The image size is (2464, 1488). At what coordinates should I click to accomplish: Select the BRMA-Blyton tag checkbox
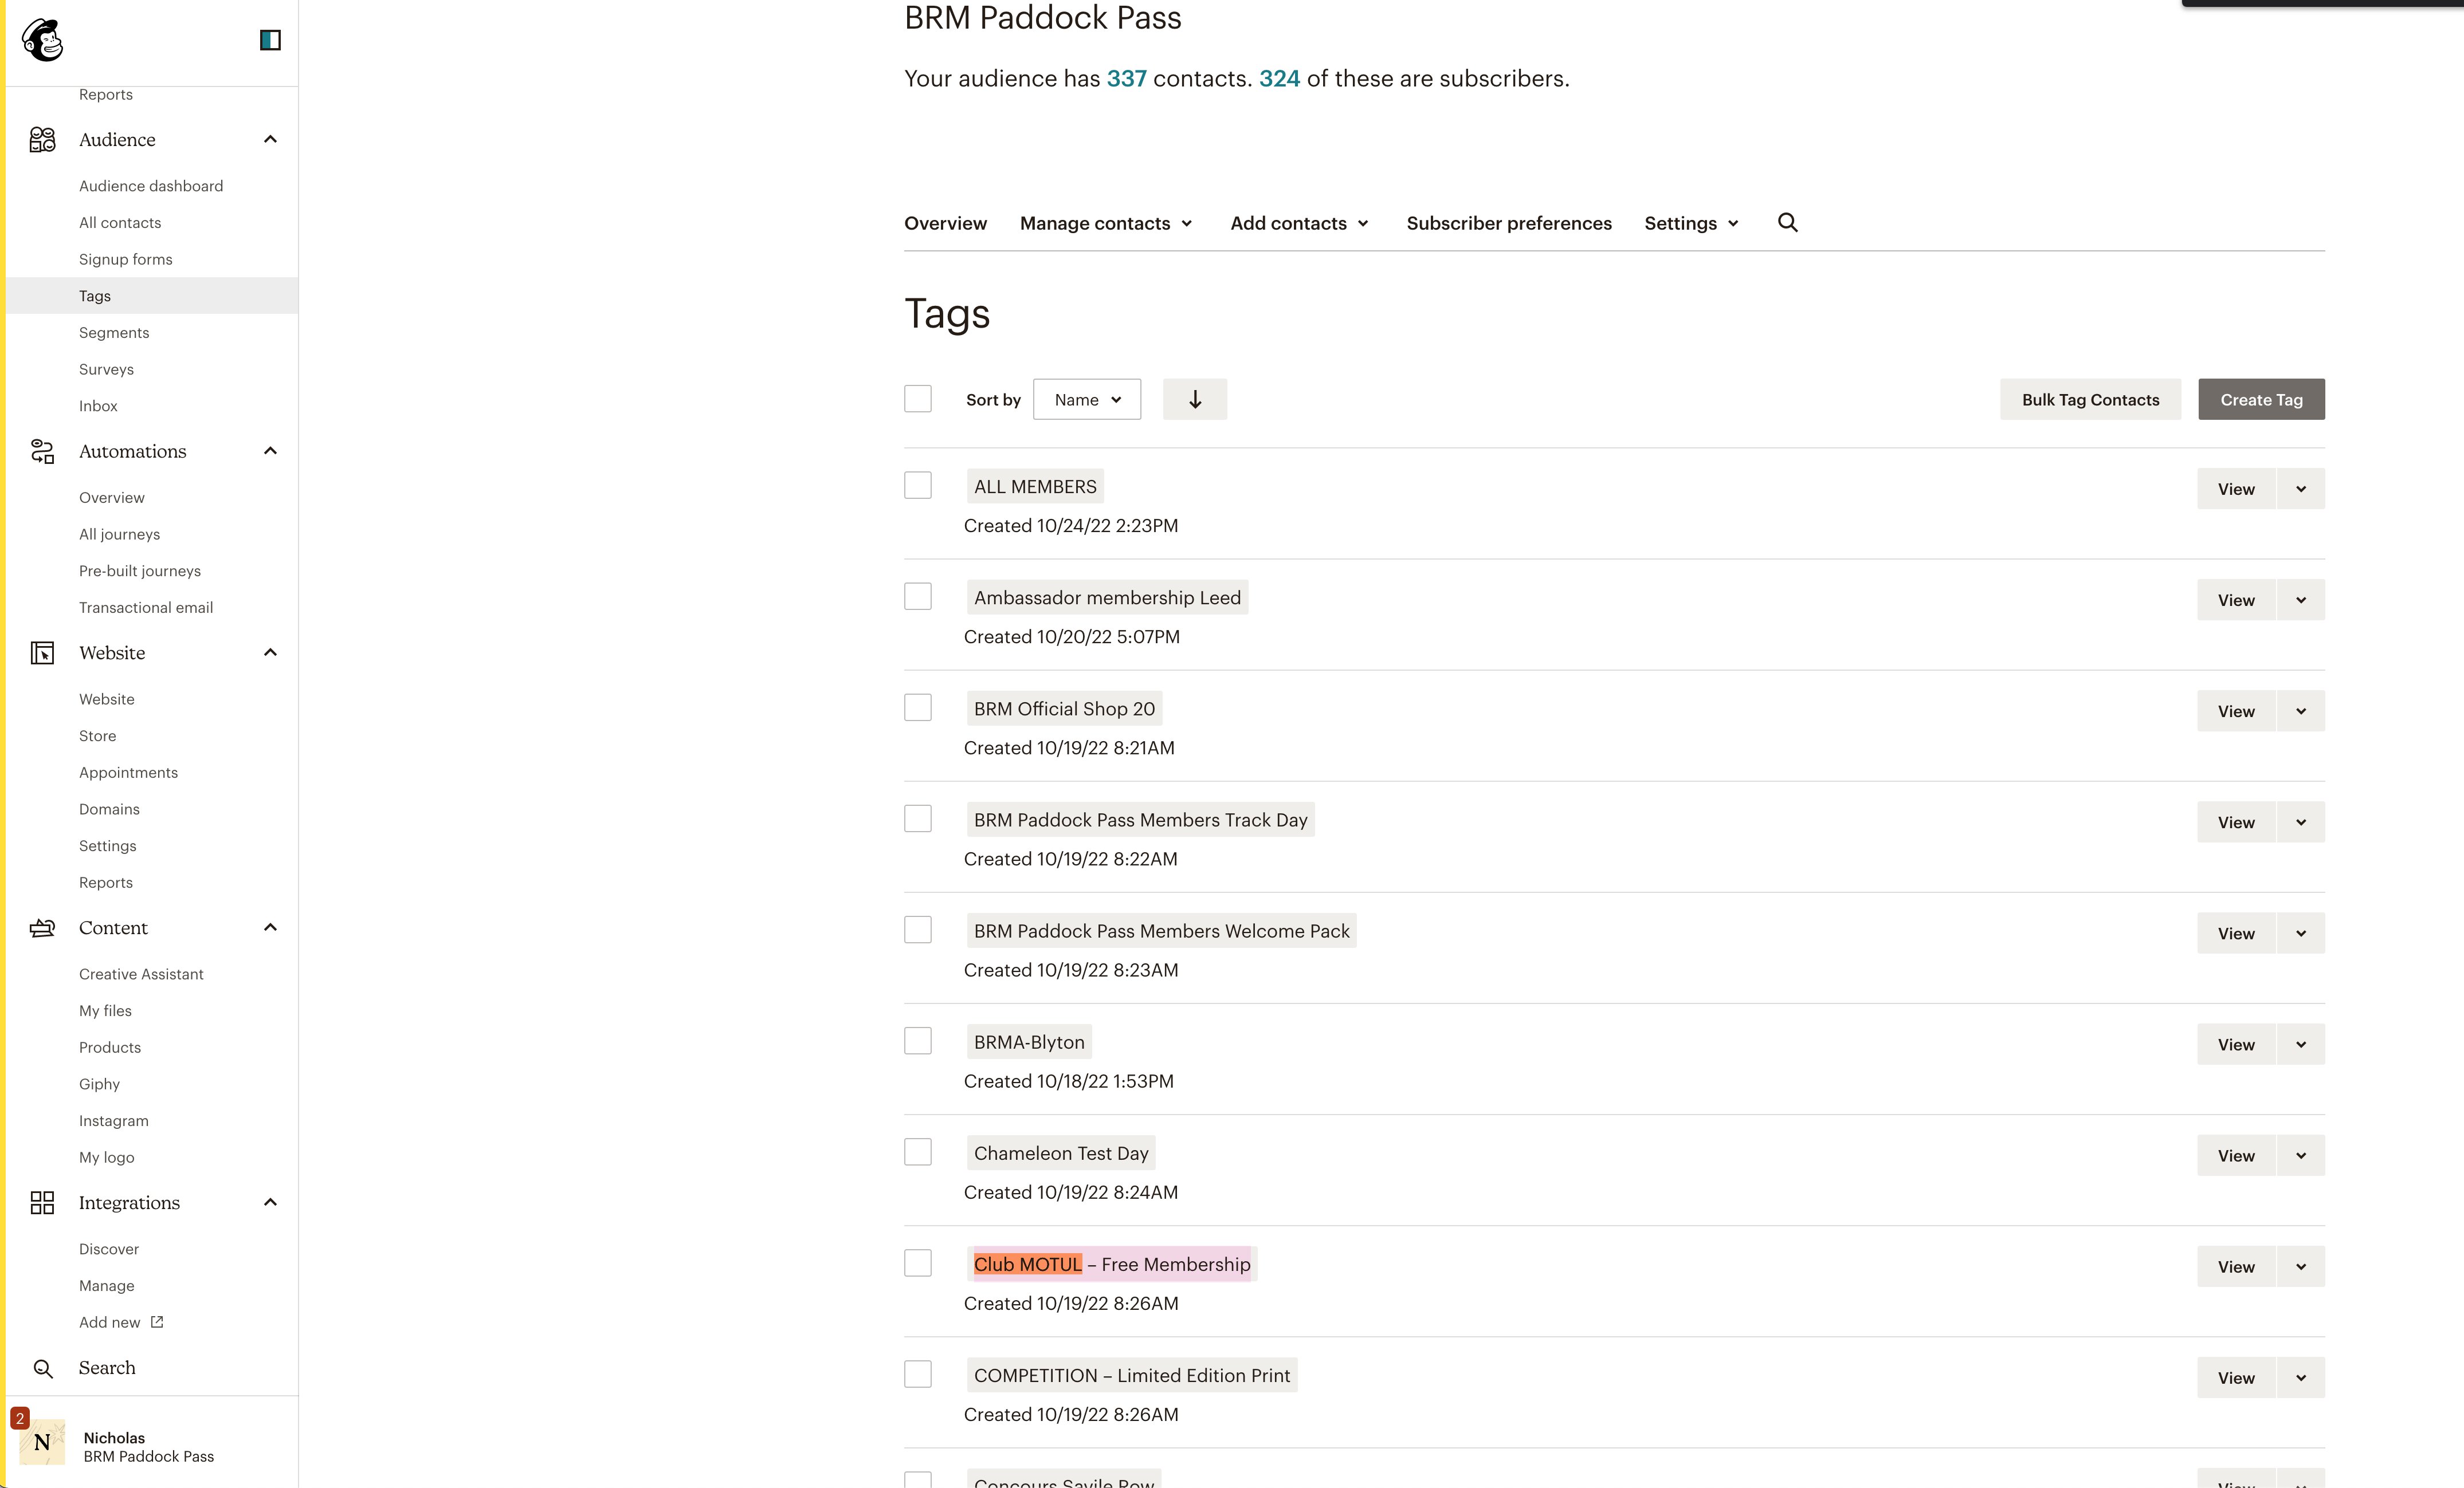point(918,1041)
